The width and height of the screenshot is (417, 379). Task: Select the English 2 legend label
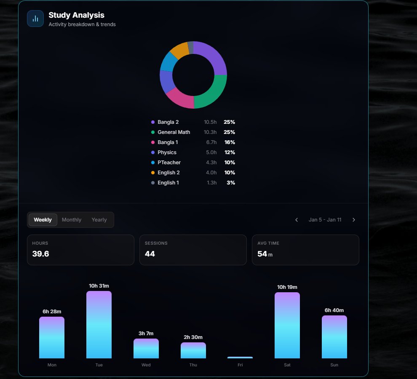pyautogui.click(x=168, y=173)
